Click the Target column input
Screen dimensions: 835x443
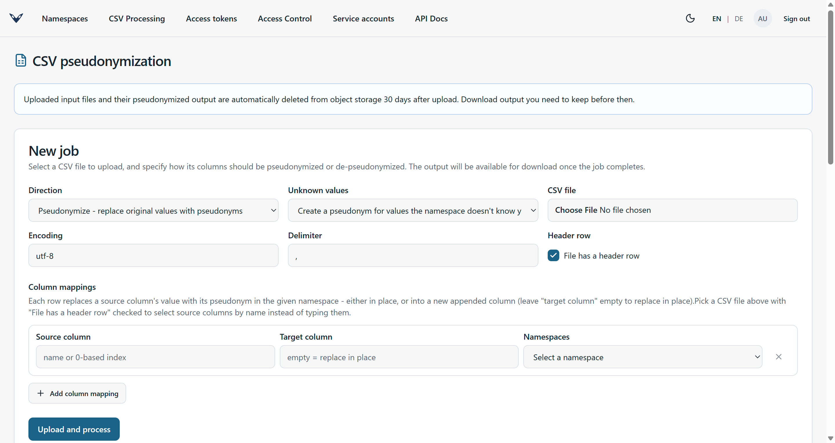399,357
